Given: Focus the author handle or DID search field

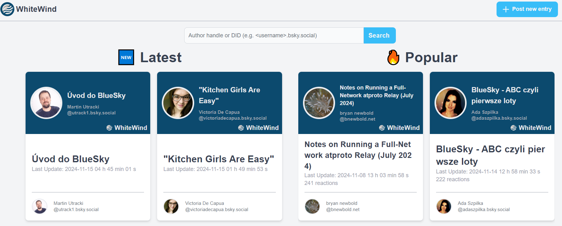Looking at the screenshot, I should coord(274,35).
